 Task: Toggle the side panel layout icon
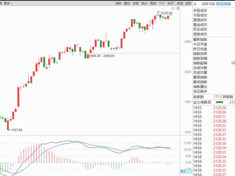[x=178, y=8]
